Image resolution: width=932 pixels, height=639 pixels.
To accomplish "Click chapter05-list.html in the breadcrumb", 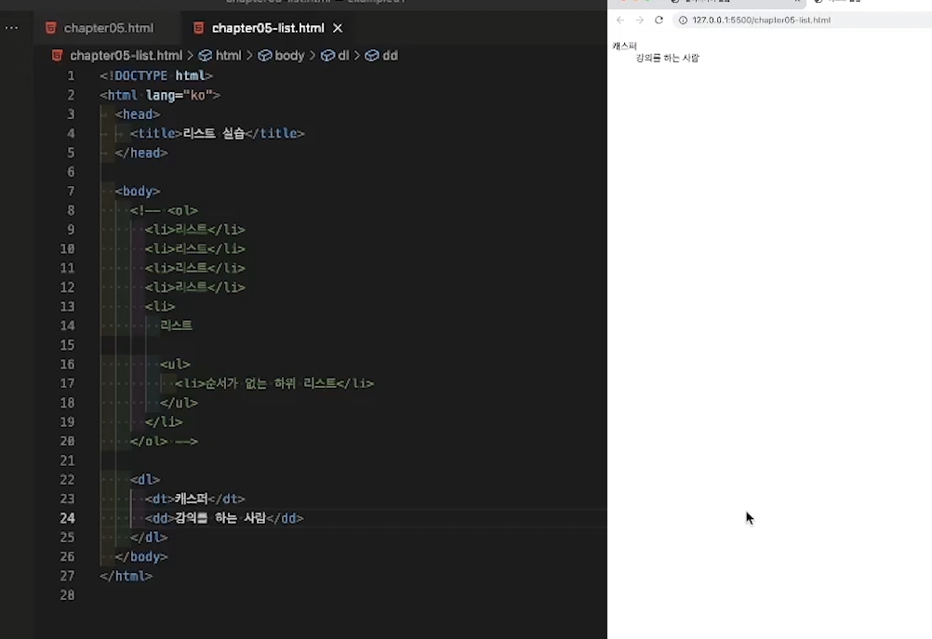I will (126, 55).
